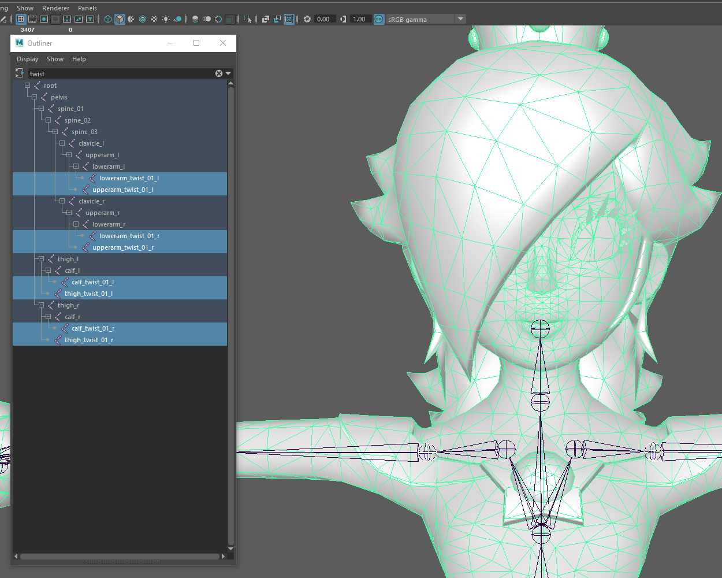Screen dimensions: 722x578
Task: Click the film gate icon
Action: point(32,19)
